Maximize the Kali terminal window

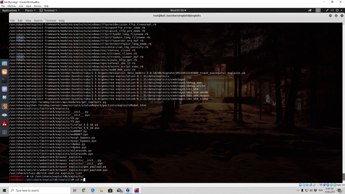click(x=336, y=16)
